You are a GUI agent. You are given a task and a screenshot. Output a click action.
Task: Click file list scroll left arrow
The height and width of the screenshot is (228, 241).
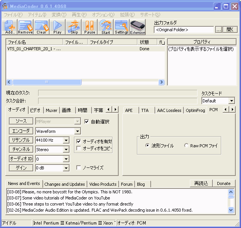tap(9, 82)
